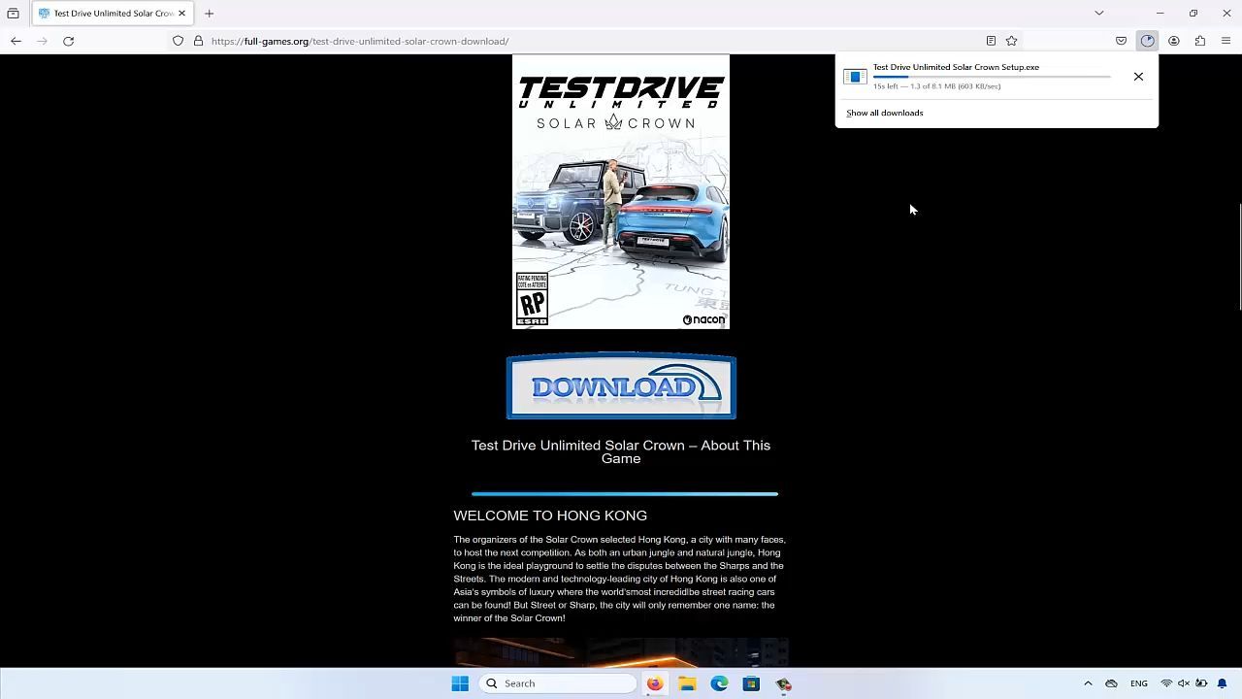Go forward with the forward arrow
The width and height of the screenshot is (1242, 699).
(42, 41)
